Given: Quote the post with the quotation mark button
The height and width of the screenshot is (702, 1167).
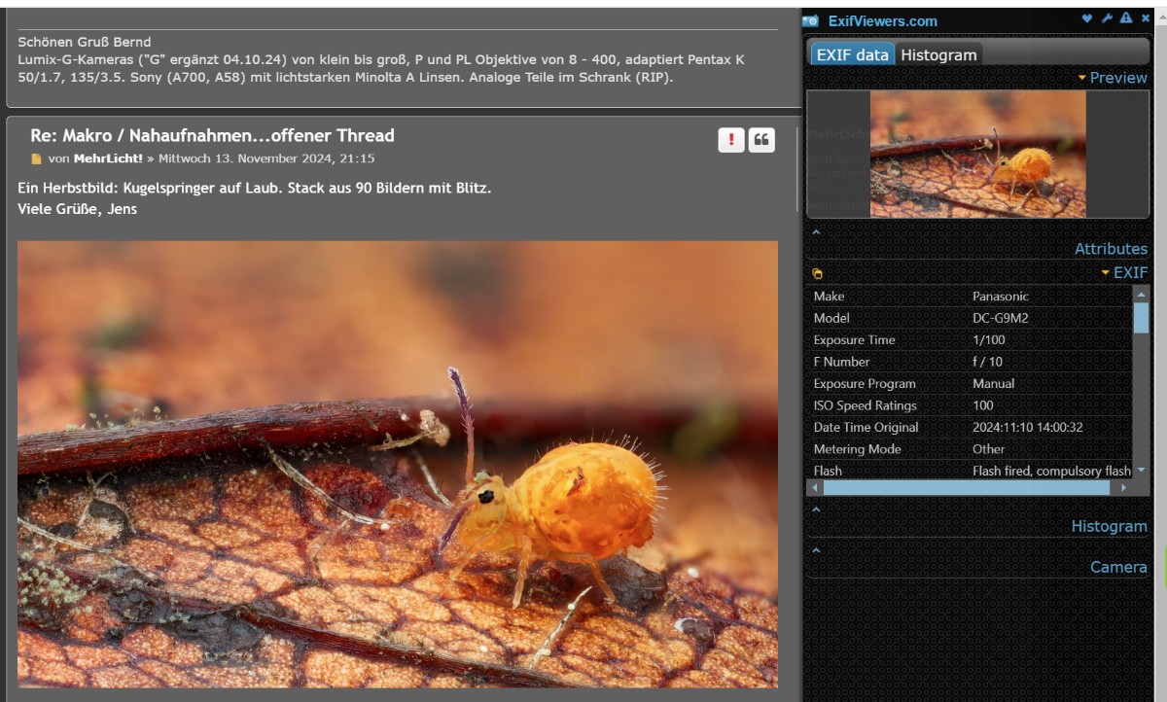Looking at the screenshot, I should coord(761,140).
